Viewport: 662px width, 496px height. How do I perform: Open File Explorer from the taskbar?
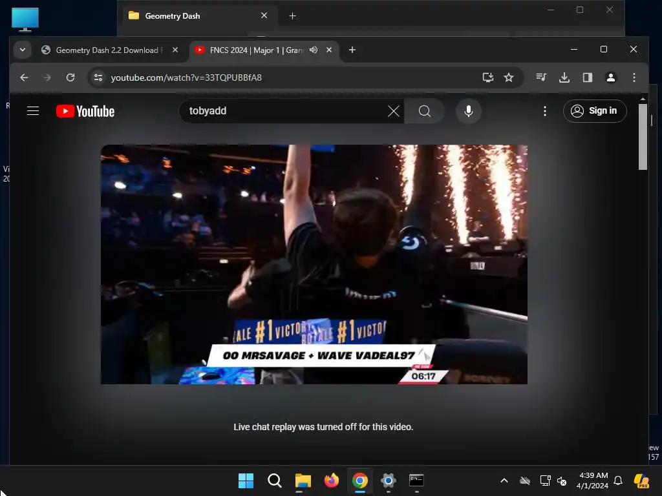tap(303, 480)
